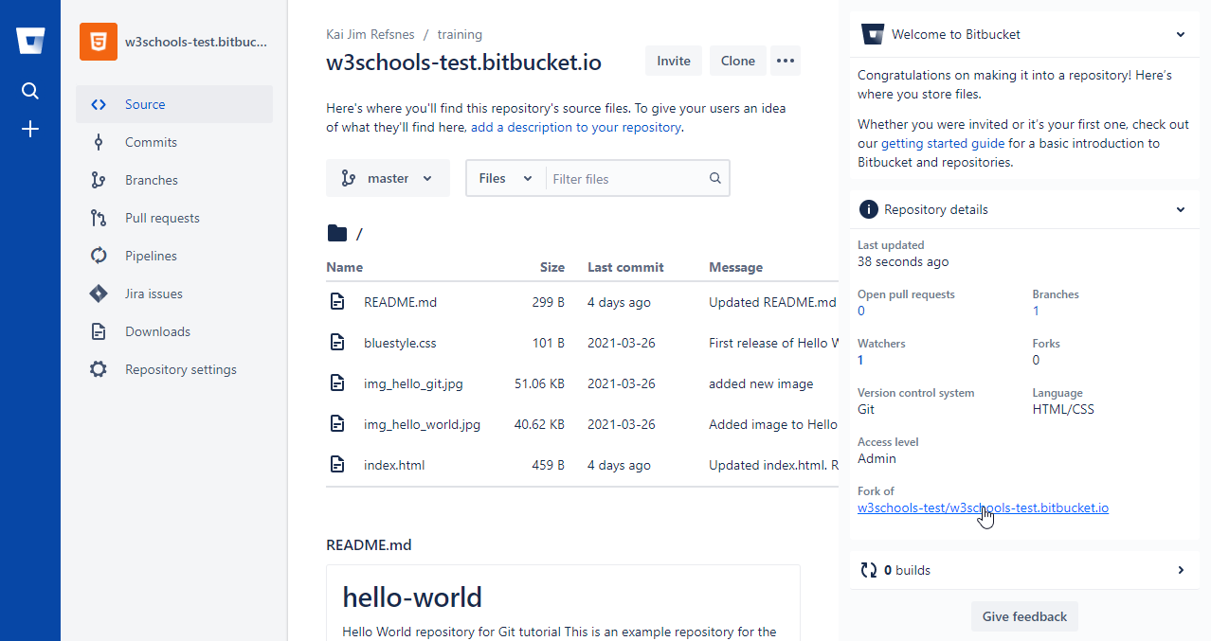Follow the add a description link

tap(576, 127)
